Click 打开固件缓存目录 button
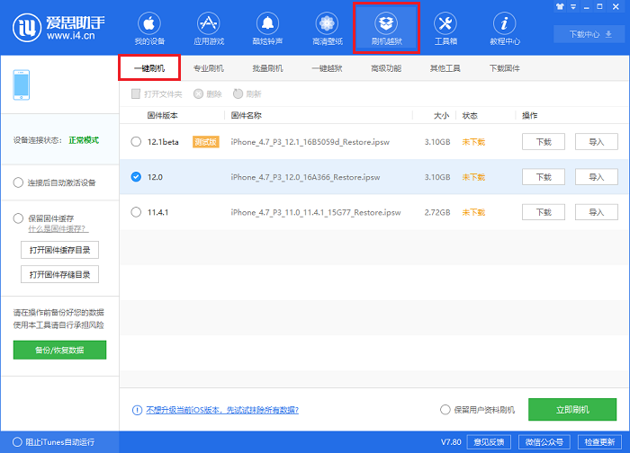This screenshot has width=630, height=453. click(x=60, y=250)
